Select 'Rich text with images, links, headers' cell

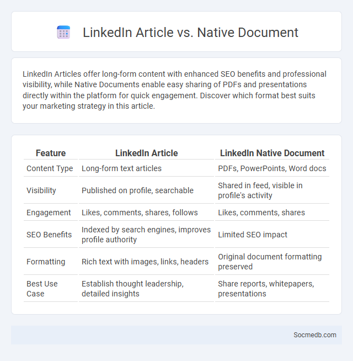tap(146, 262)
